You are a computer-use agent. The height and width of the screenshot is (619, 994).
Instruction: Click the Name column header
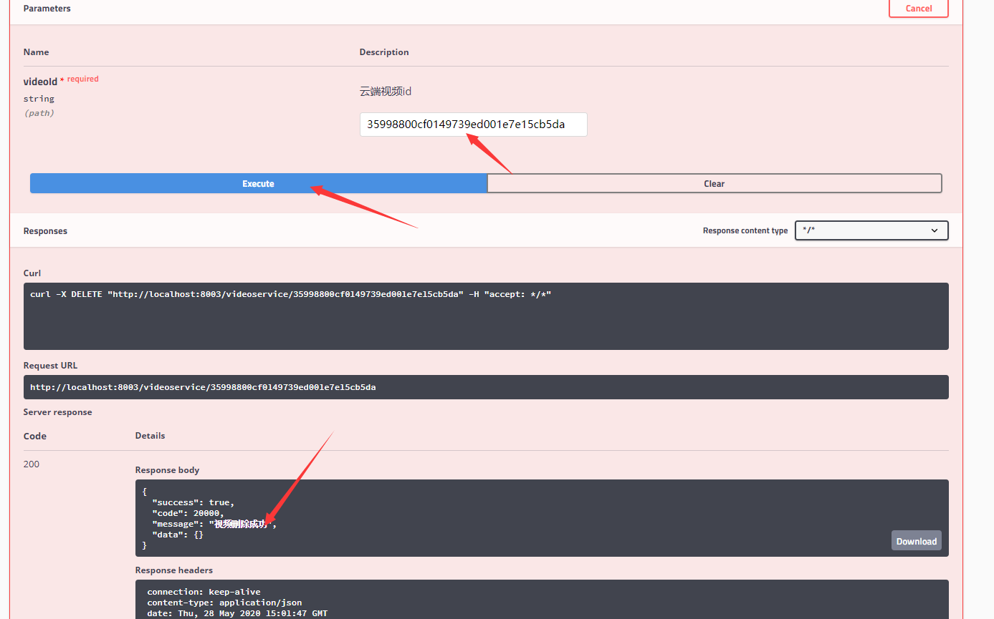coord(36,52)
